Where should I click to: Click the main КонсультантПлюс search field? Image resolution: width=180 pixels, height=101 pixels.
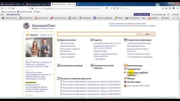point(97,34)
